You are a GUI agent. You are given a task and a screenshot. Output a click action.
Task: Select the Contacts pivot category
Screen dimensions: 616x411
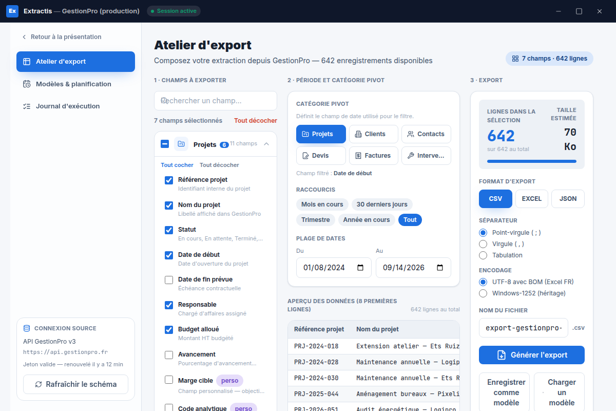pos(426,134)
